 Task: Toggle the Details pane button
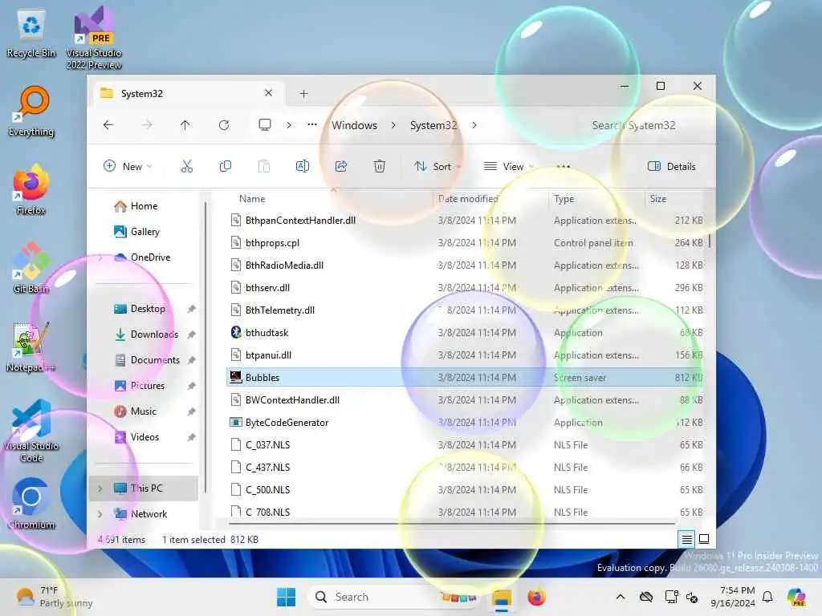point(672,167)
